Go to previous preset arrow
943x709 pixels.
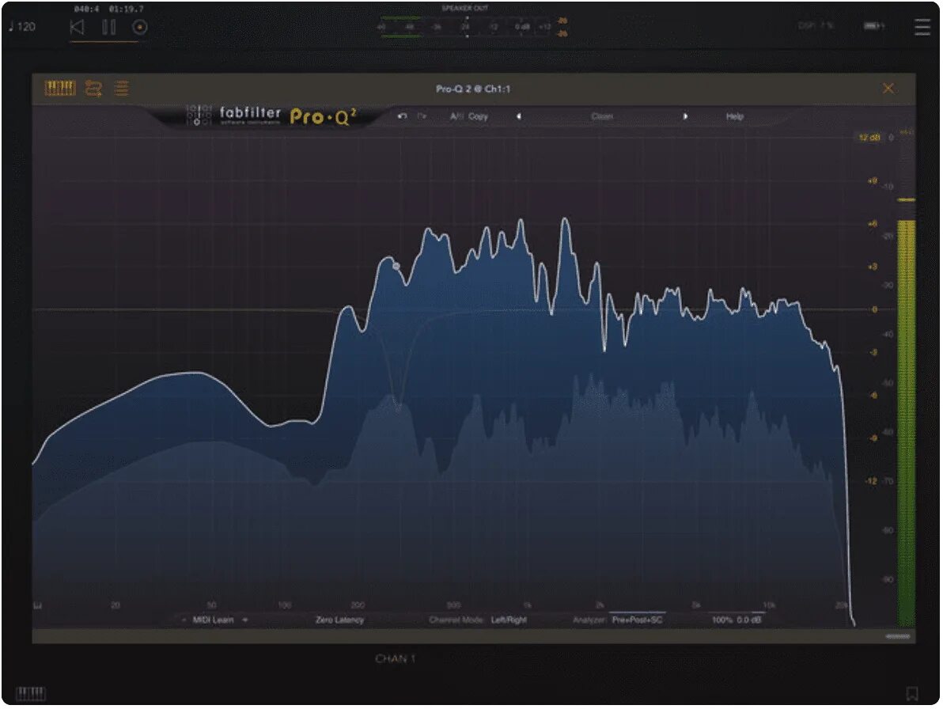tap(518, 116)
